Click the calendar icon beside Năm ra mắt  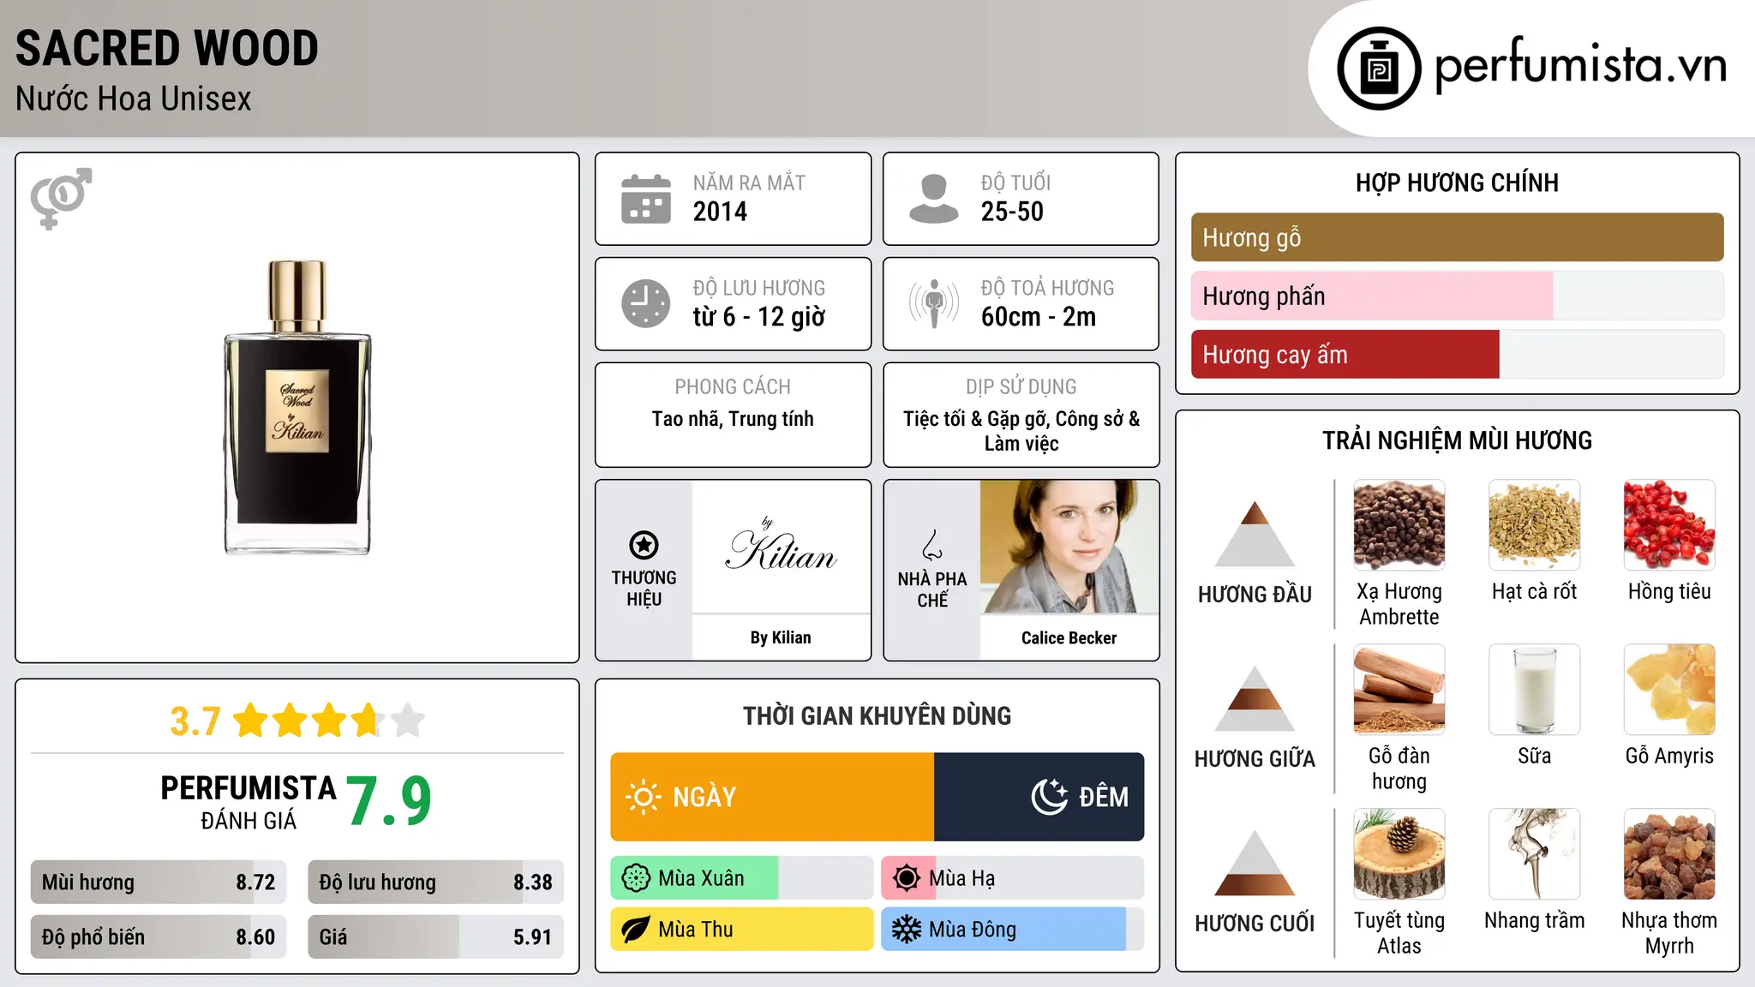pos(646,199)
